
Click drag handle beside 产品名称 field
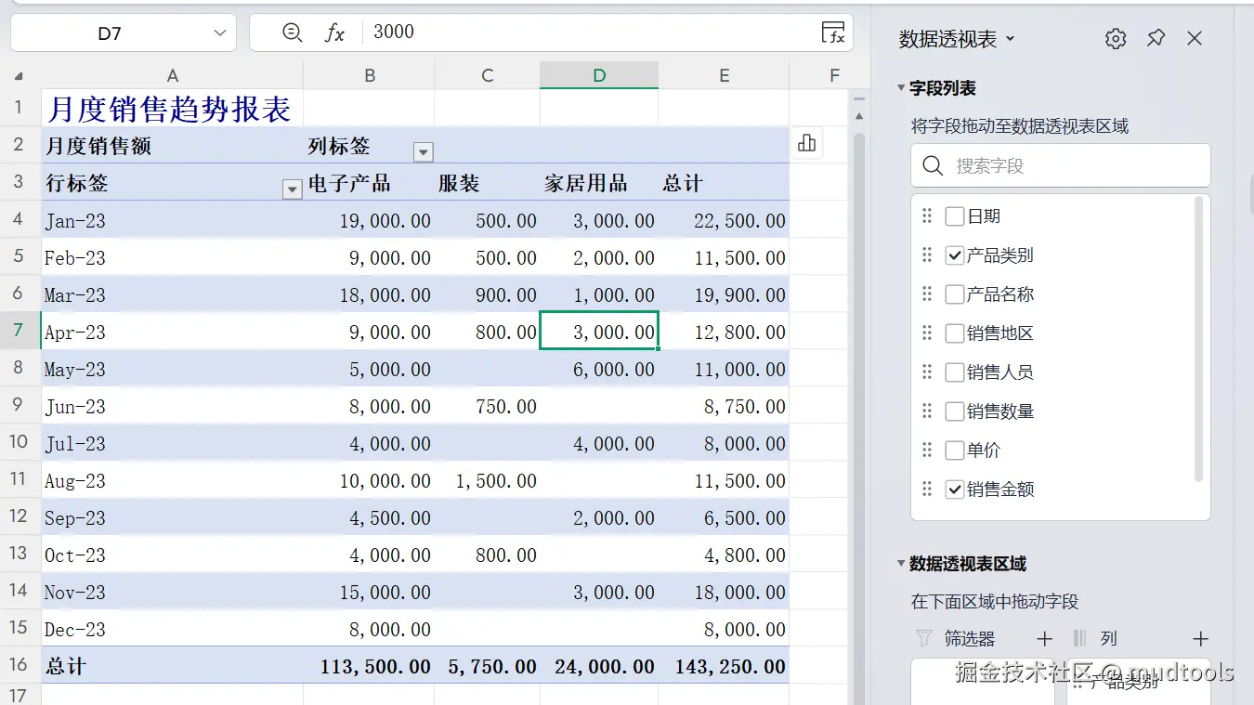coord(926,294)
